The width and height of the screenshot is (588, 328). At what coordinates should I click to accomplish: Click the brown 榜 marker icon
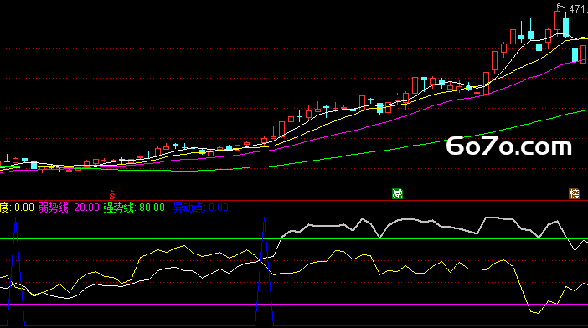[574, 194]
